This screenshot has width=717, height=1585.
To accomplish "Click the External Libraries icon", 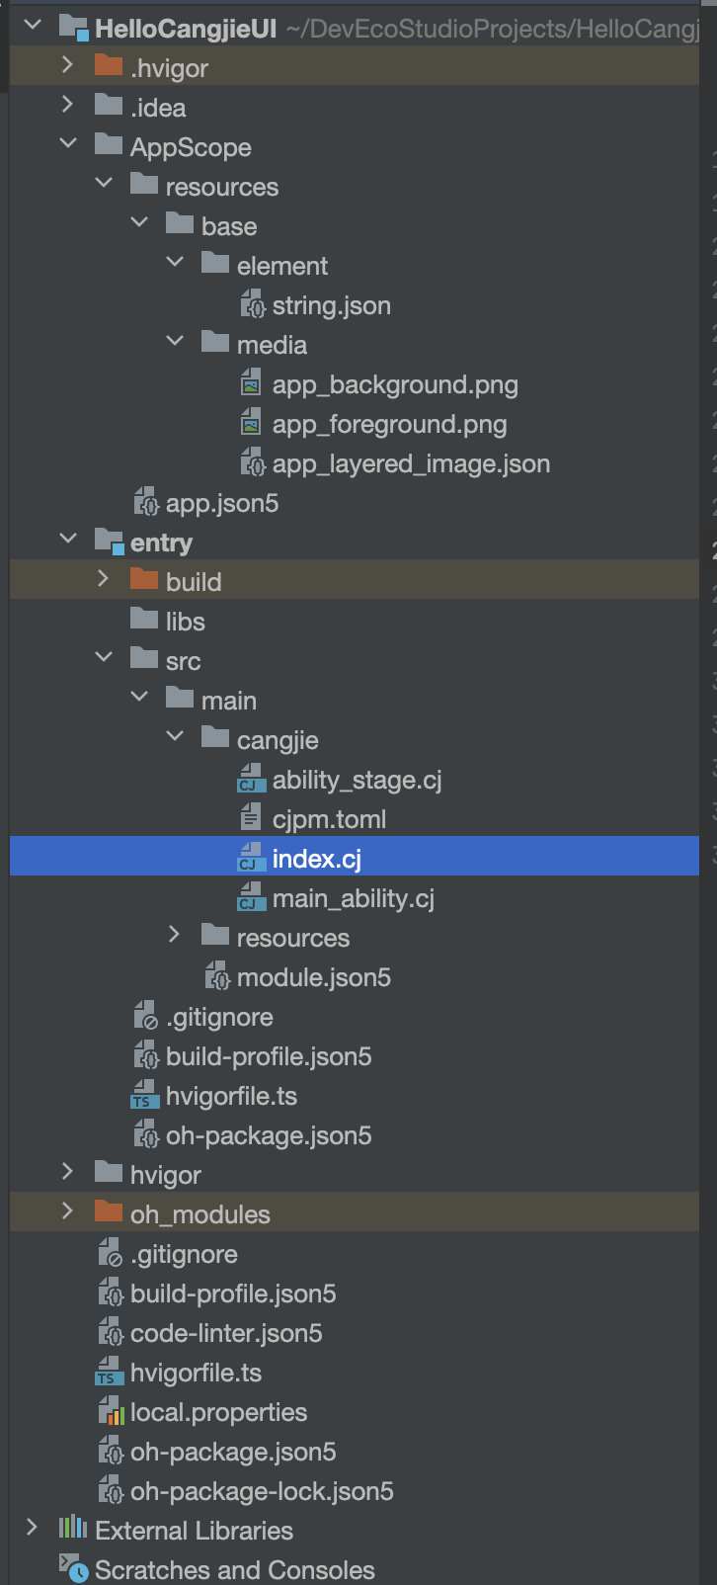I will click(x=73, y=1530).
